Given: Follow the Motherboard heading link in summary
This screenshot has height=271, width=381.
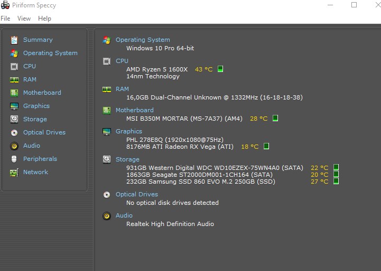Looking at the screenshot, I should 135,110.
